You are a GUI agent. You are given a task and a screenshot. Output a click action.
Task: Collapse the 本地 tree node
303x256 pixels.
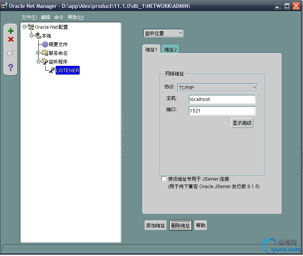pyautogui.click(x=31, y=36)
